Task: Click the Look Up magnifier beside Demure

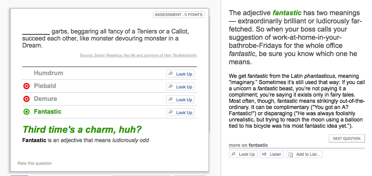Action: [170, 99]
